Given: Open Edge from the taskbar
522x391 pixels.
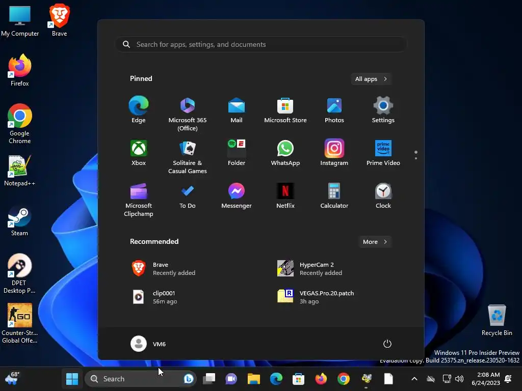Looking at the screenshot, I should (x=276, y=379).
